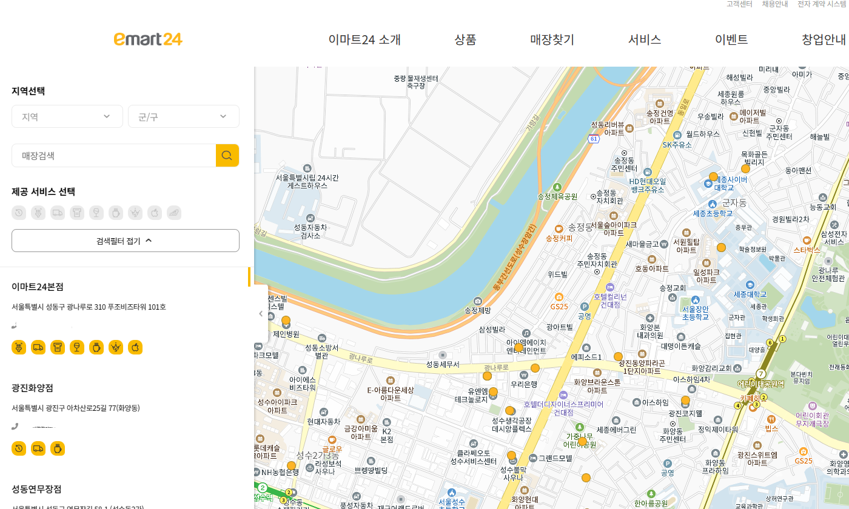Select the store marker above 광진코지웰
This screenshot has height=509, width=849.
[685, 400]
